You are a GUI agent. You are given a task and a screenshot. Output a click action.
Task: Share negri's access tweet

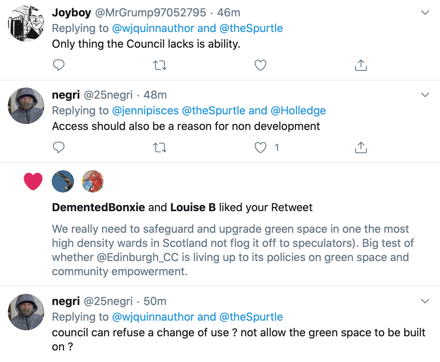(361, 147)
